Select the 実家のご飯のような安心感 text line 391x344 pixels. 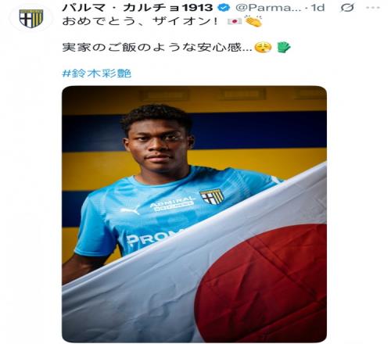(x=157, y=48)
